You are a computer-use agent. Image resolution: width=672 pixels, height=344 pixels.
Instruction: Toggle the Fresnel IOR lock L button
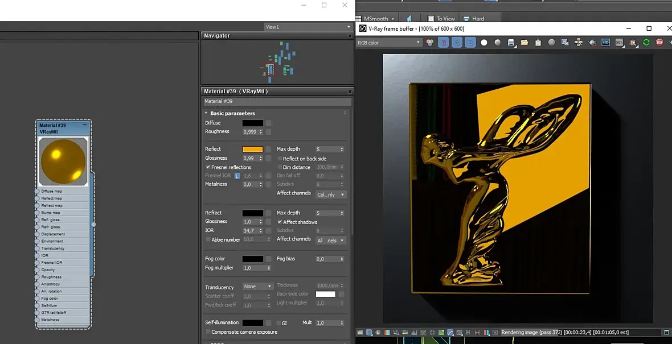(x=237, y=176)
